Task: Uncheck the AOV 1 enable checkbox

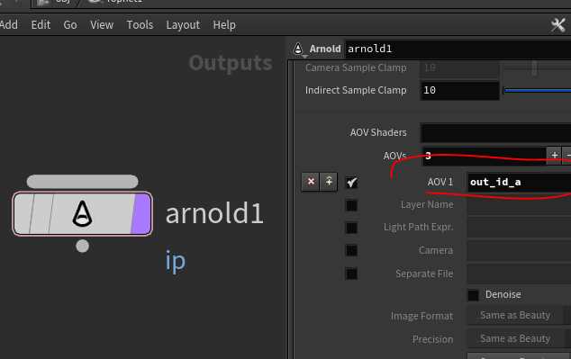Action: tap(351, 183)
